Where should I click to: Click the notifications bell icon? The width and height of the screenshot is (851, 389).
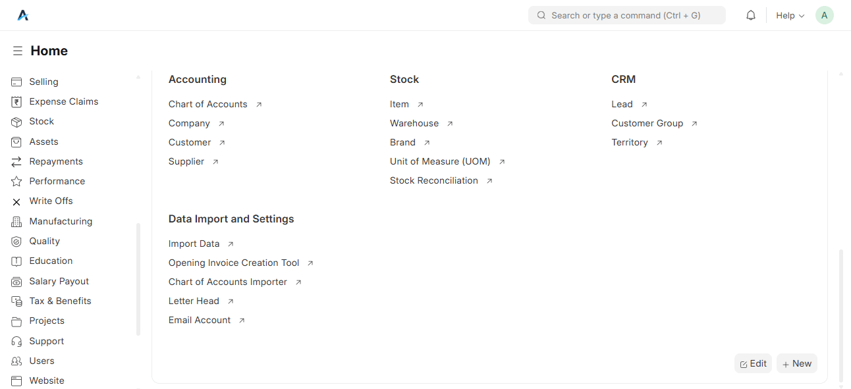pos(751,15)
